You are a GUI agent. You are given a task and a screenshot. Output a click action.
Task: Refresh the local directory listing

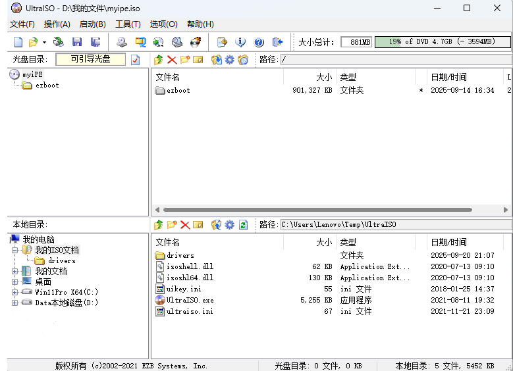tap(243, 224)
